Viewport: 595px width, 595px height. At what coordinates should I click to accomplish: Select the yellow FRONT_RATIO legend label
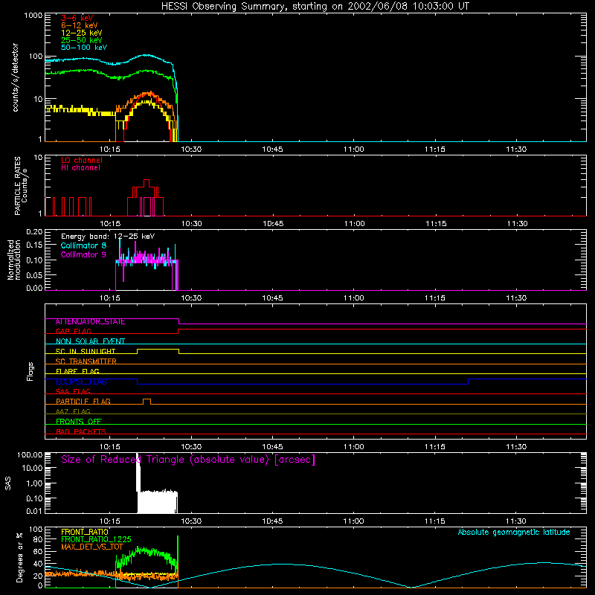(85, 532)
